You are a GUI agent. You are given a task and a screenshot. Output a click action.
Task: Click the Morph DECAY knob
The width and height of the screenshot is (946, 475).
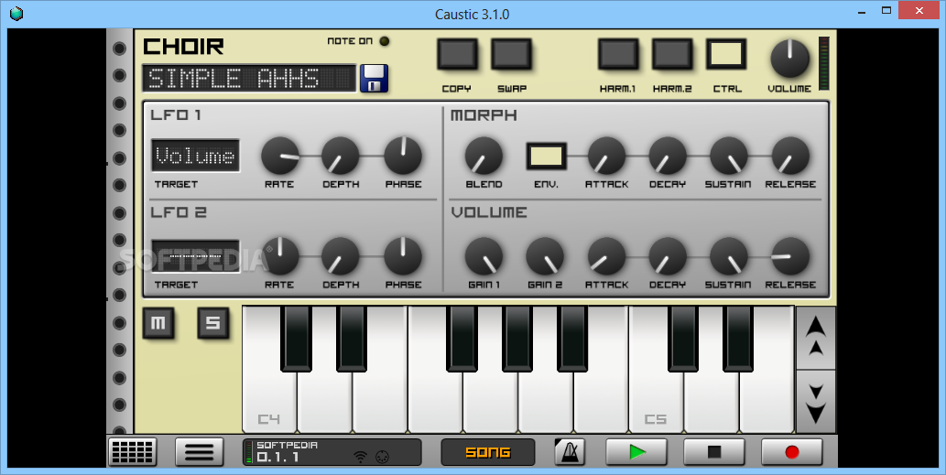(x=668, y=156)
